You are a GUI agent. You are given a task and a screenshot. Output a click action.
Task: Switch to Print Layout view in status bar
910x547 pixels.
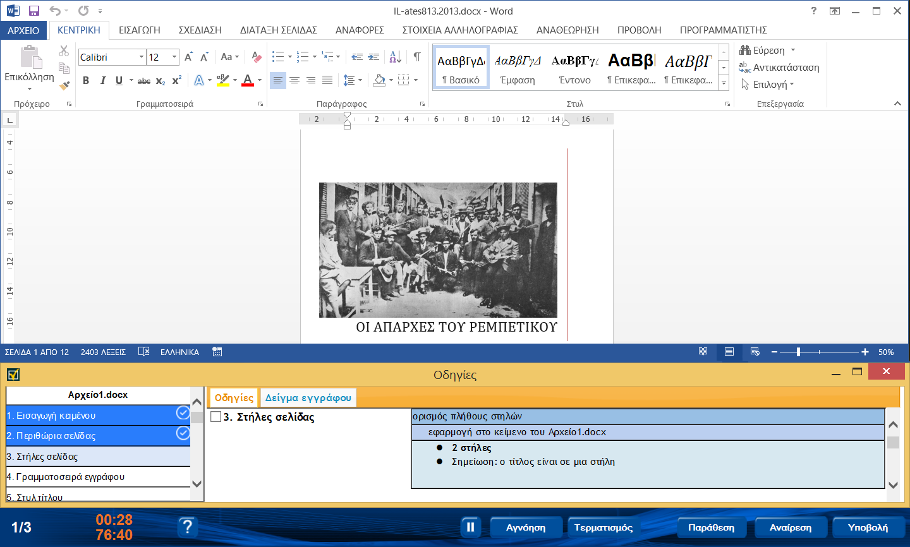[x=729, y=352]
